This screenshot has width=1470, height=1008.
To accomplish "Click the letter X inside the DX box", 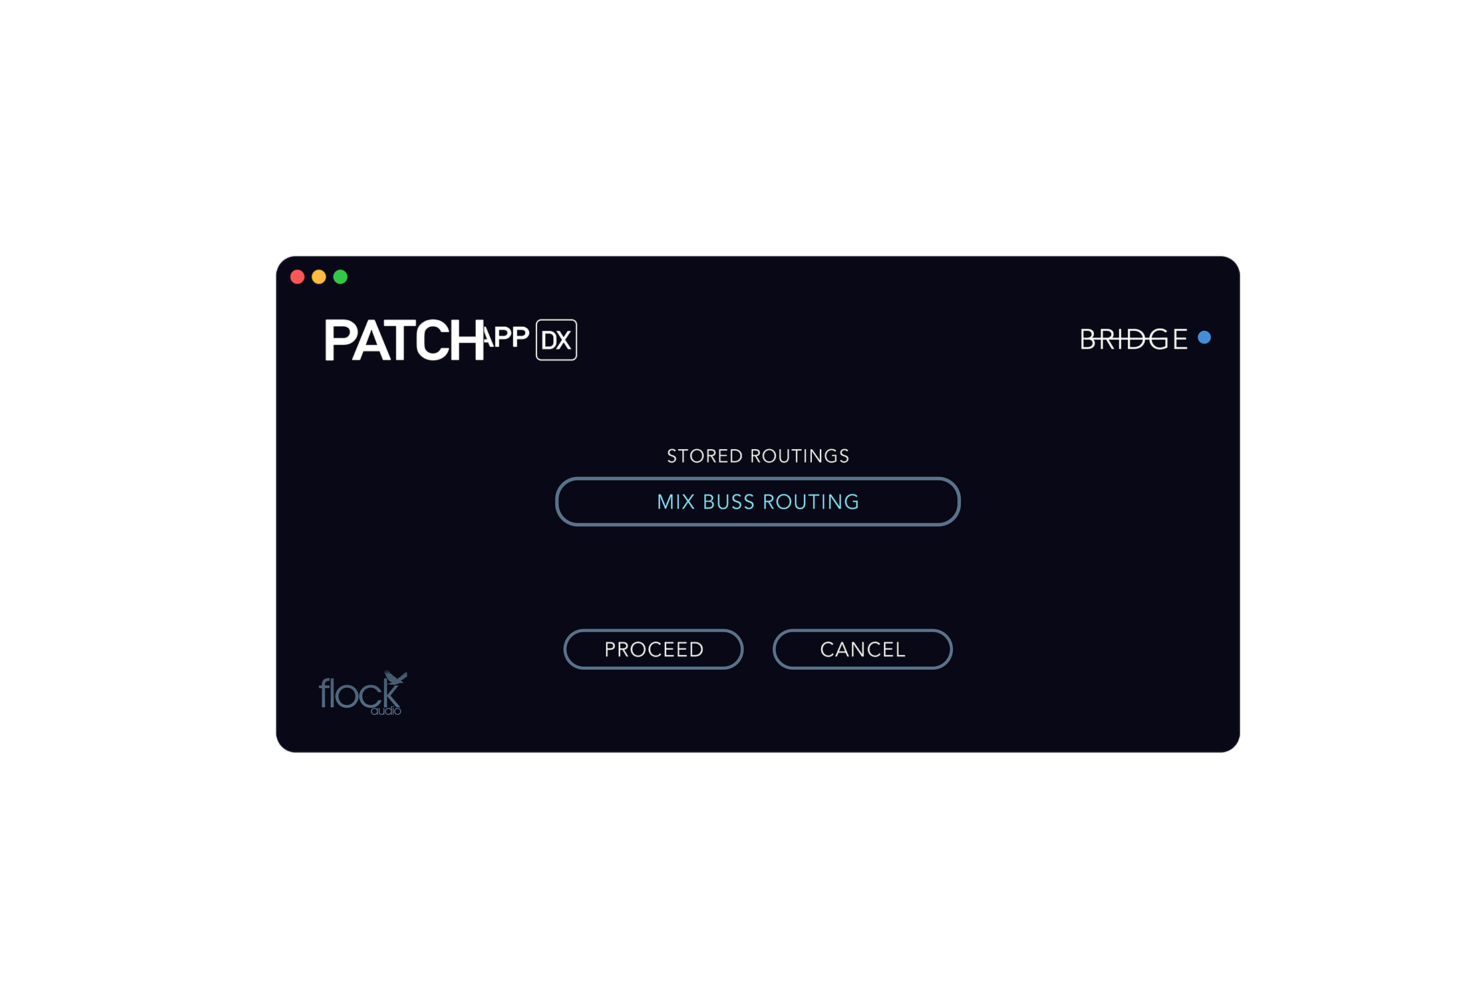I will coord(564,341).
